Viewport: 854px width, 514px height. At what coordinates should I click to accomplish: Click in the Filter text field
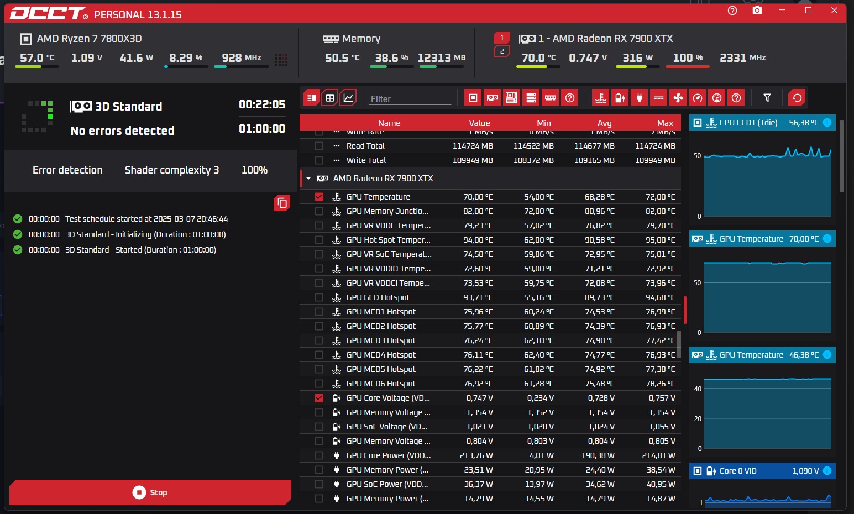[x=410, y=99]
